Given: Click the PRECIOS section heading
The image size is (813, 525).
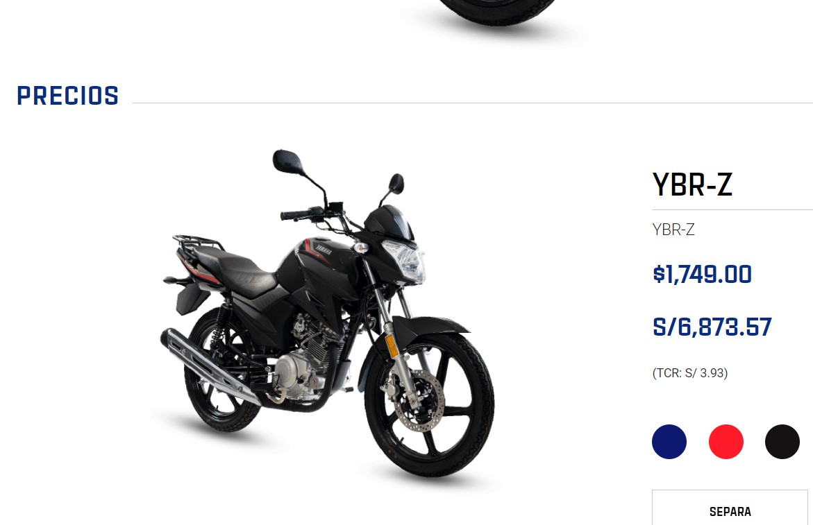Looking at the screenshot, I should click(68, 96).
